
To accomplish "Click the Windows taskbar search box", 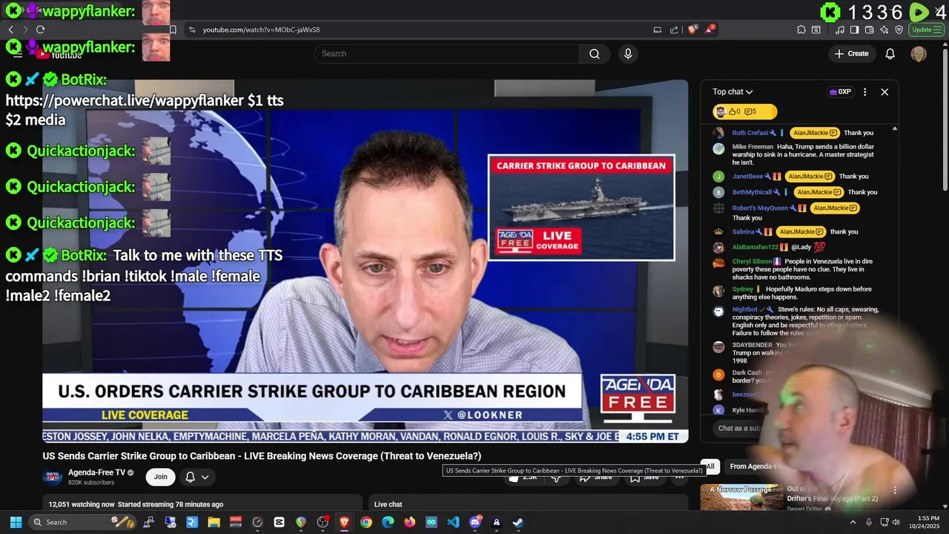I will pyautogui.click(x=82, y=522).
